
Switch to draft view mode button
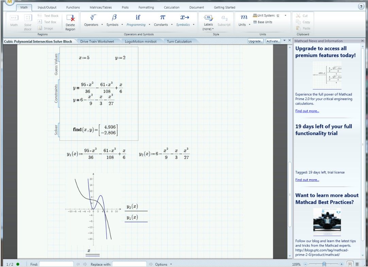[357, 264]
